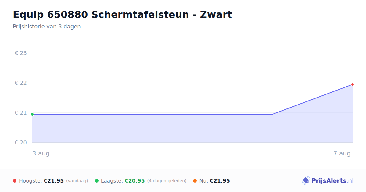Select the green lowest-price point on the chart
Screen dimensions: 366x192
coord(32,114)
